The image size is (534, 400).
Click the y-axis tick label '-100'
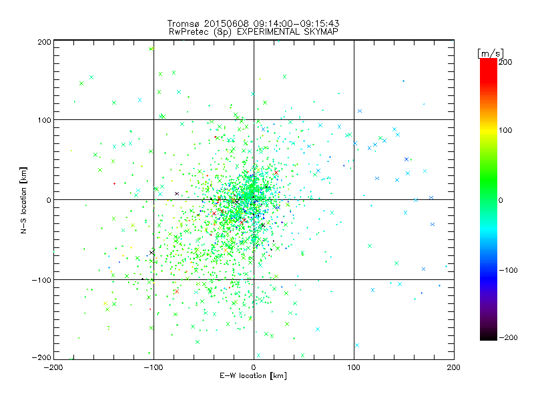coord(41,280)
